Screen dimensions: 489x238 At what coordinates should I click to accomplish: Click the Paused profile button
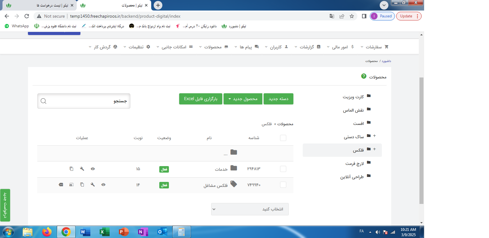(x=382, y=16)
